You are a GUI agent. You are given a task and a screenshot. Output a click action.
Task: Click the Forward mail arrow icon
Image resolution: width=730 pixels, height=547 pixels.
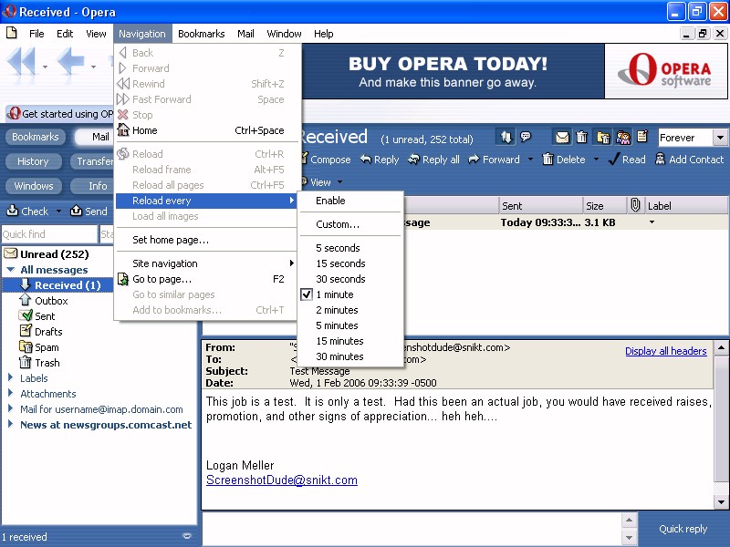474,160
